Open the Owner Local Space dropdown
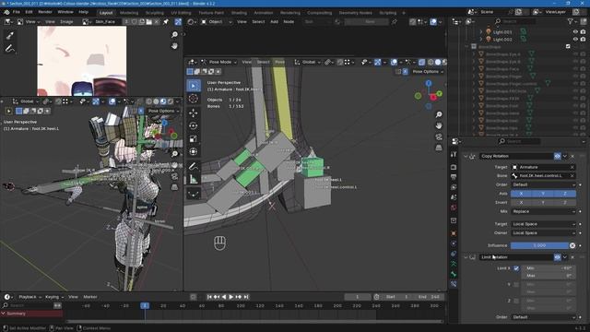Screen dimensions: 590x332 tap(543, 233)
